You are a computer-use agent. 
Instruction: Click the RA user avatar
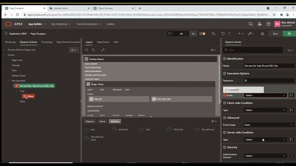(x=277, y=24)
